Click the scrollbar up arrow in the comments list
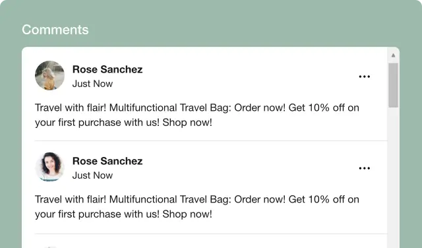422x248 pixels. pyautogui.click(x=393, y=55)
